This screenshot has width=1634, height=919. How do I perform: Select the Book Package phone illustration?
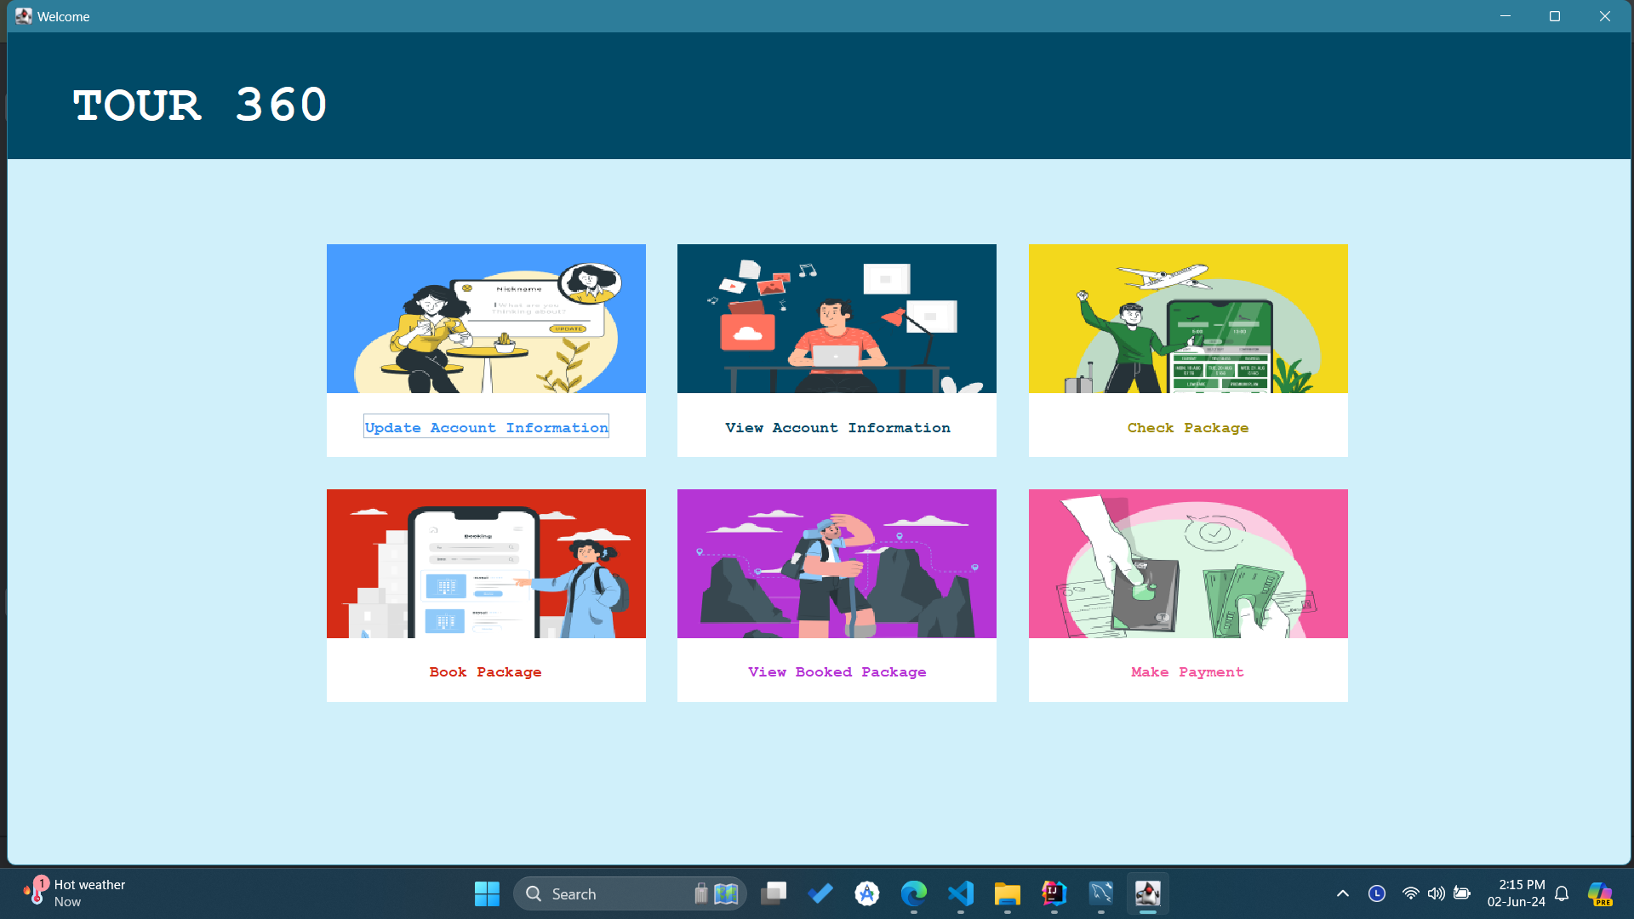pos(486,563)
